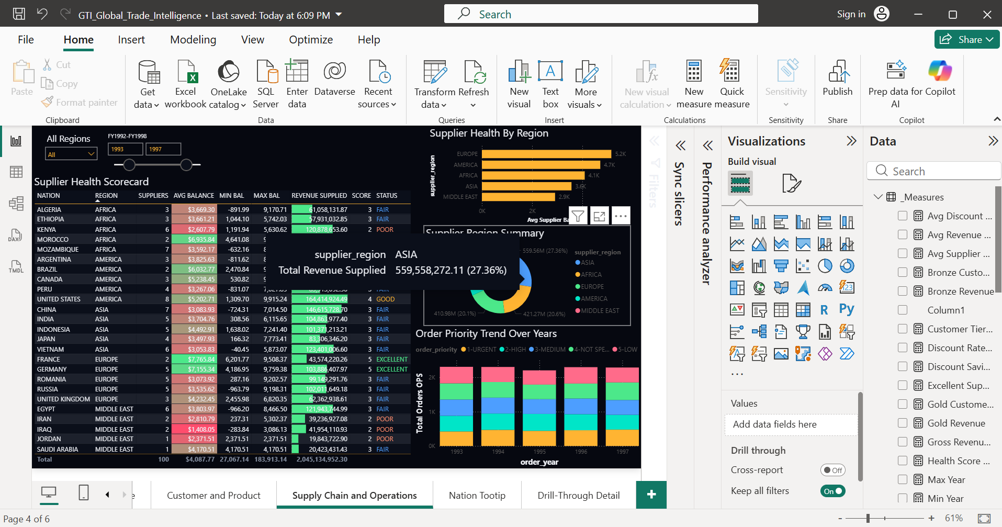
Task: Open DAX query view
Action: (x=15, y=235)
